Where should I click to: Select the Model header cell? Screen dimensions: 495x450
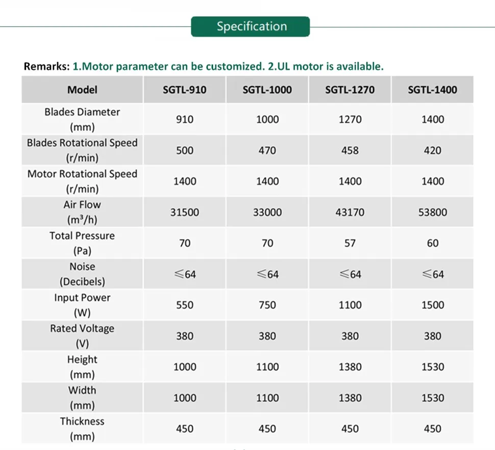pos(82,90)
